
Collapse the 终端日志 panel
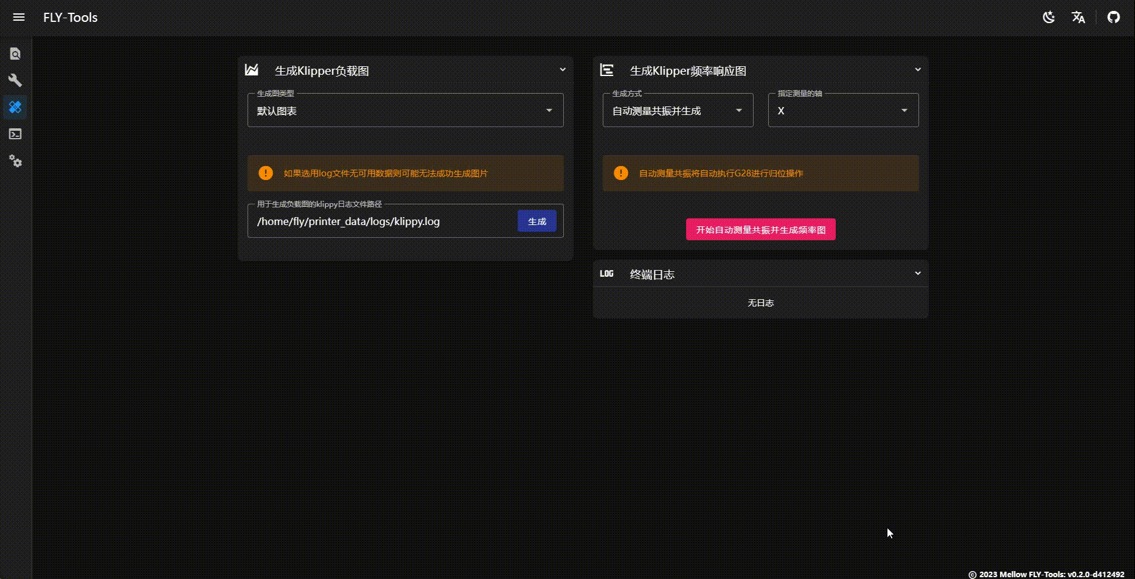click(918, 274)
